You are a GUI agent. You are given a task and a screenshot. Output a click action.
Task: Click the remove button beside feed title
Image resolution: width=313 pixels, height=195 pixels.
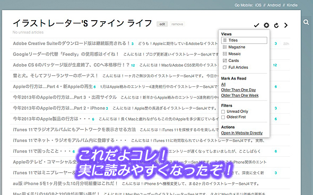[177, 24]
